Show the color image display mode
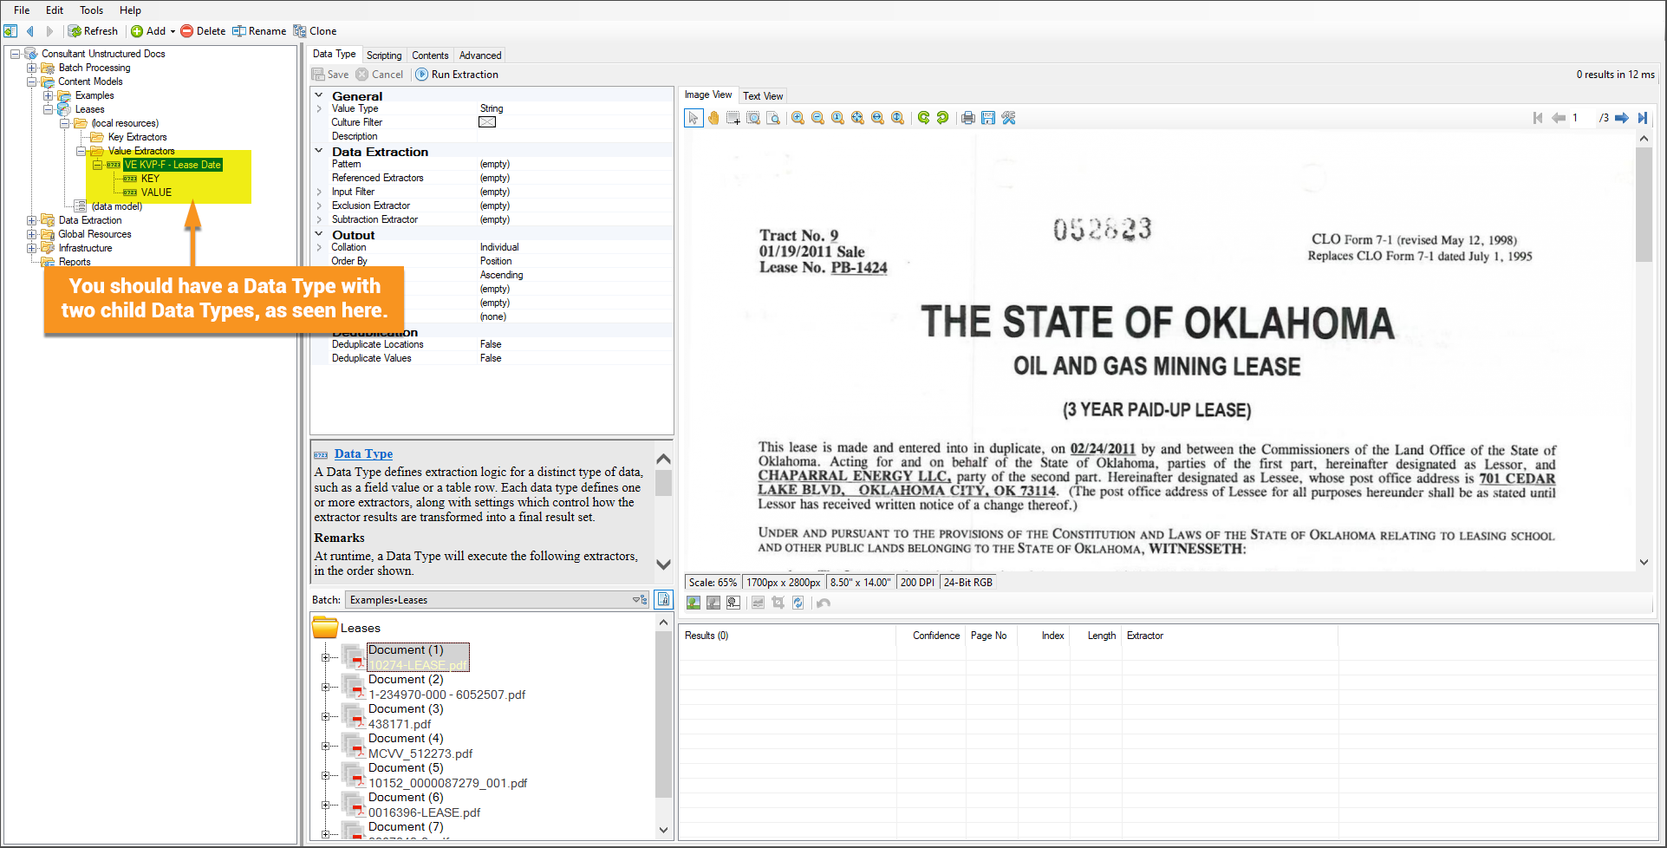The height and width of the screenshot is (848, 1667). 693,603
